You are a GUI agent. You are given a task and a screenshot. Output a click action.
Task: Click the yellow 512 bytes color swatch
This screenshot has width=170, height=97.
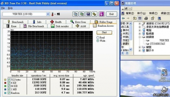(x=5, y=80)
